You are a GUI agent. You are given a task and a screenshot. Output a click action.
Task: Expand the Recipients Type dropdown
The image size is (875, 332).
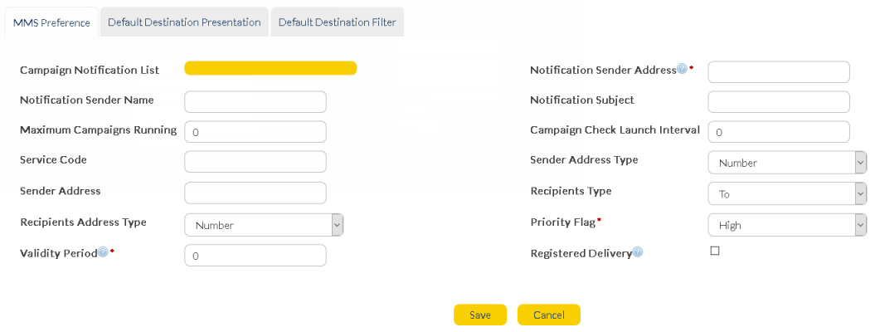786,193
